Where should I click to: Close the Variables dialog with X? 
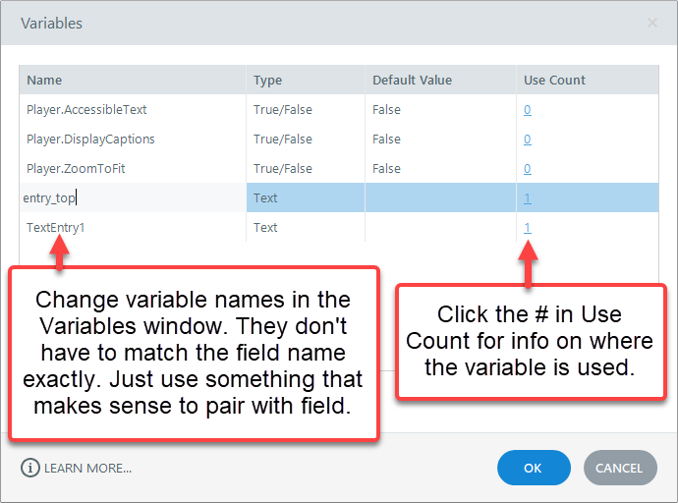point(652,22)
